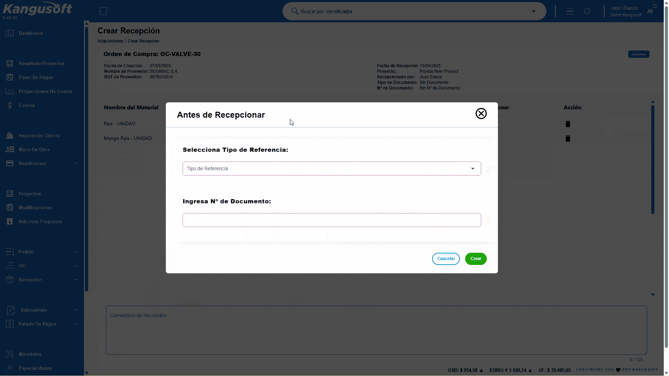669x376 pixels.
Task: Select Mano De Obra menu label
Action: (x=34, y=149)
